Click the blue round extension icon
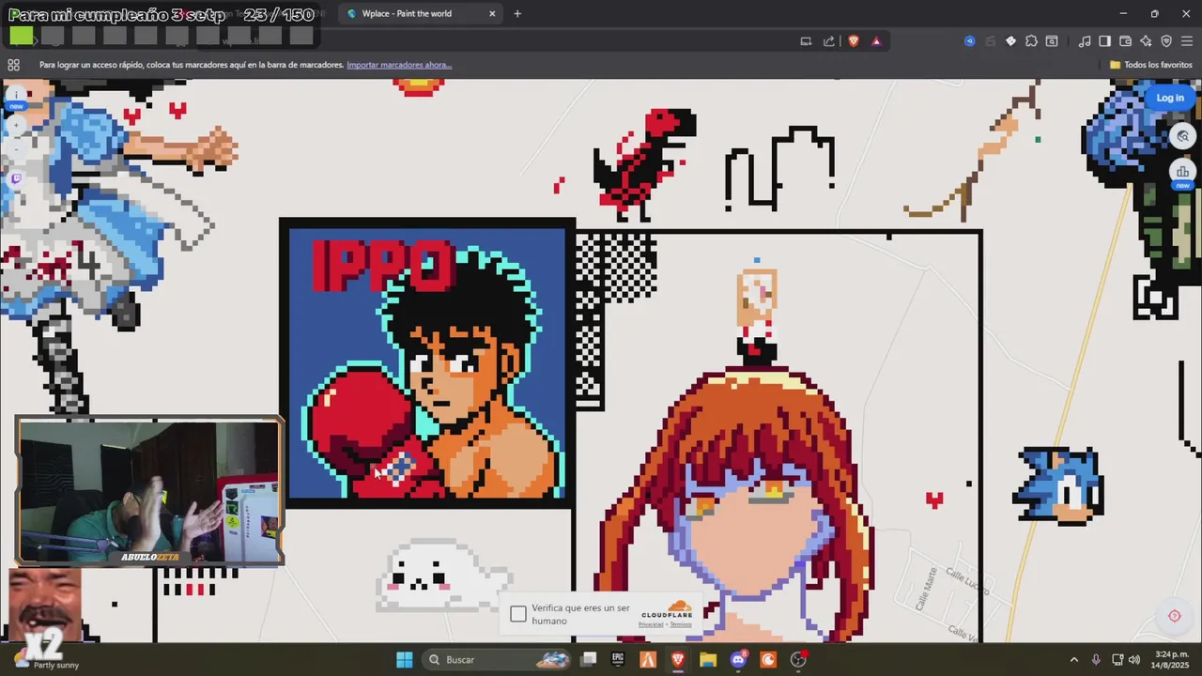 coord(970,41)
